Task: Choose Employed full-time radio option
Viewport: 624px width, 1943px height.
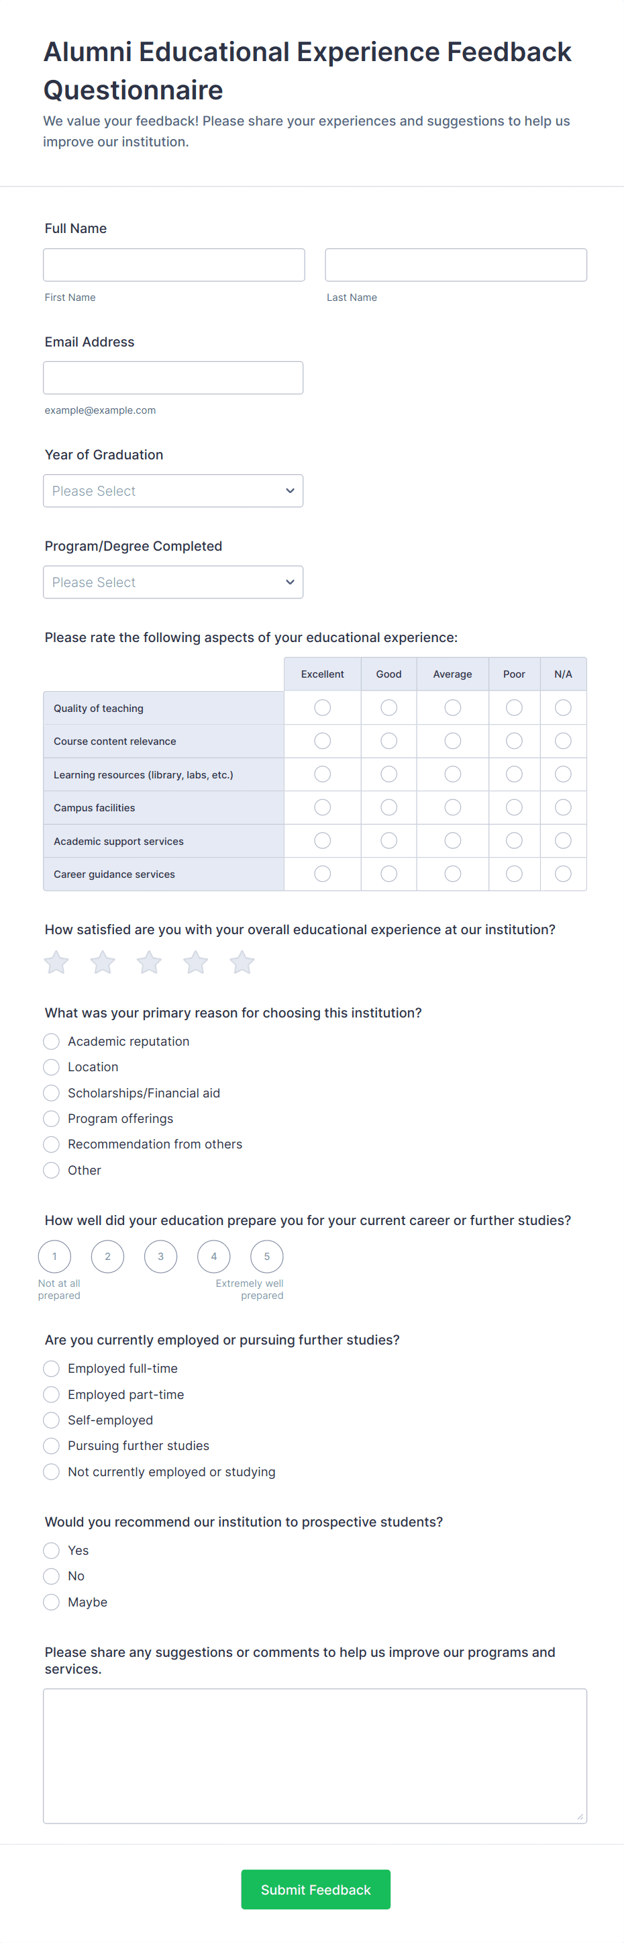Action: [x=51, y=1369]
